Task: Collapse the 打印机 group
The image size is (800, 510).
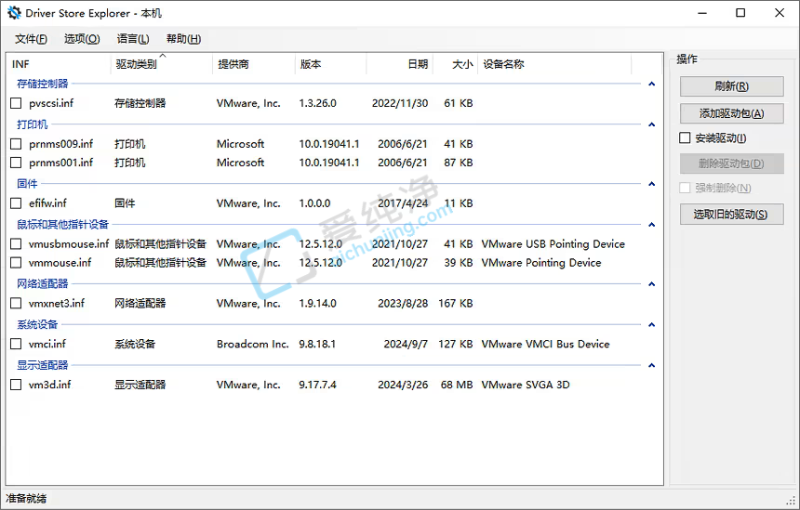Action: [x=651, y=124]
